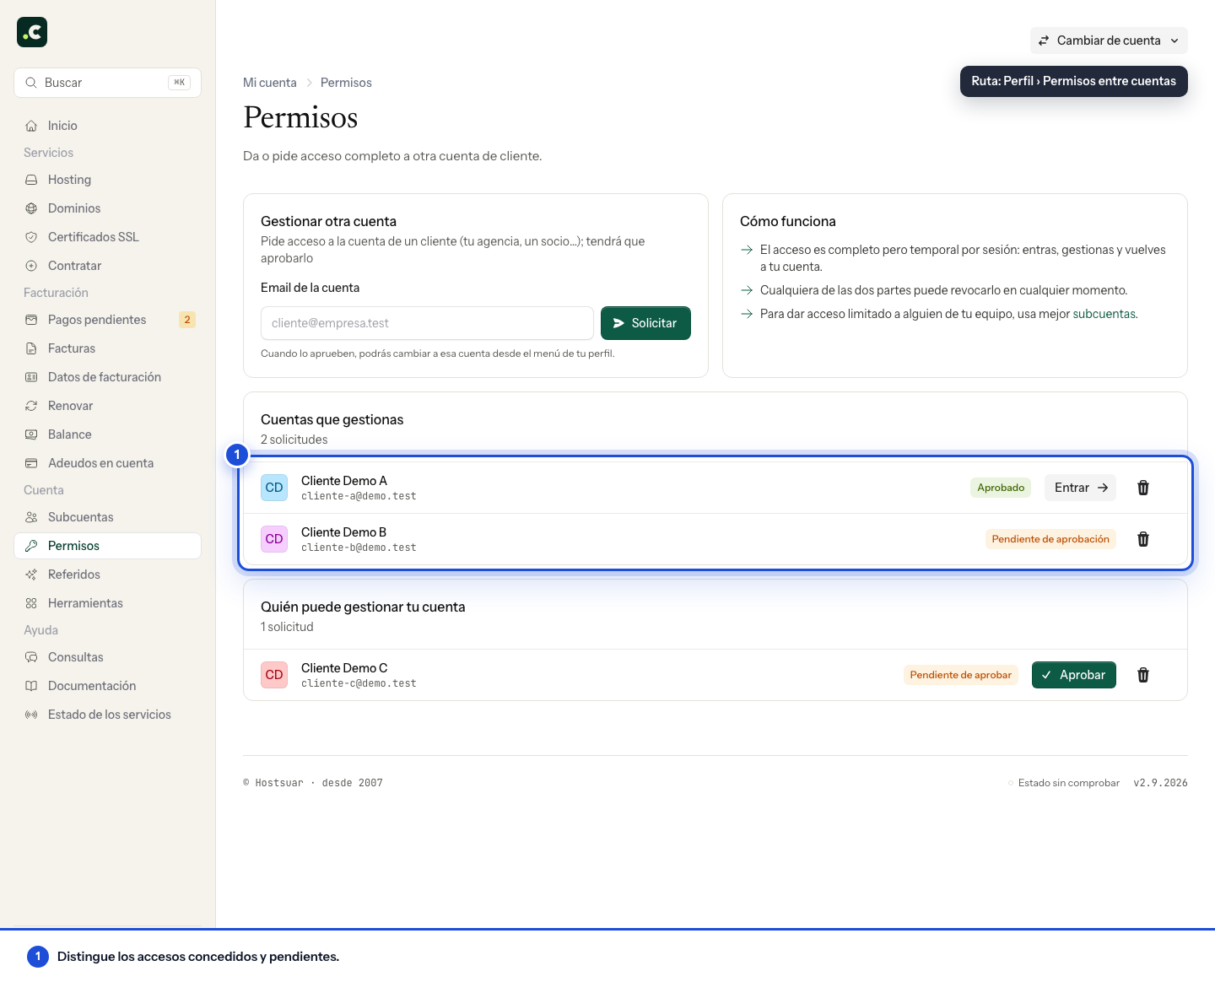Click the Renovar refresh icon
1215x982 pixels.
coord(31,406)
